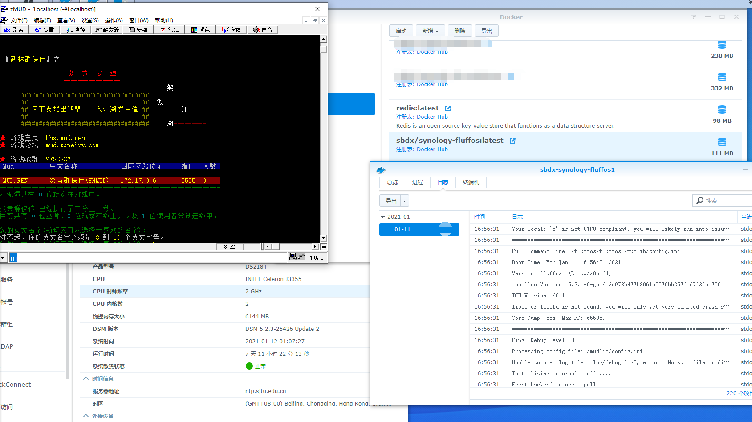Open the 查看(V) menu in zMUD
Screen dimensions: 752x422
tap(66, 20)
